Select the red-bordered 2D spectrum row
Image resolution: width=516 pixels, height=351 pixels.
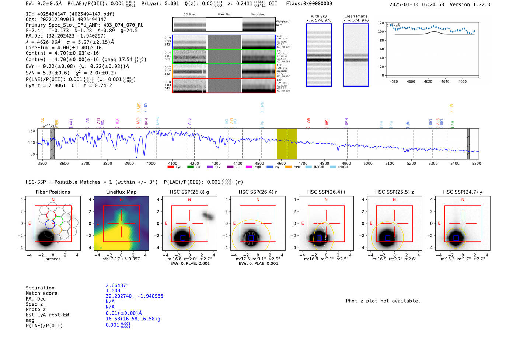coord(224,85)
